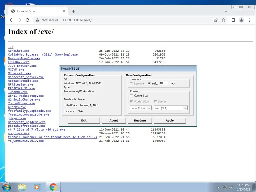Screen dimensions: 256x192
Task: Share this page via share icon
Action: click(215, 20)
